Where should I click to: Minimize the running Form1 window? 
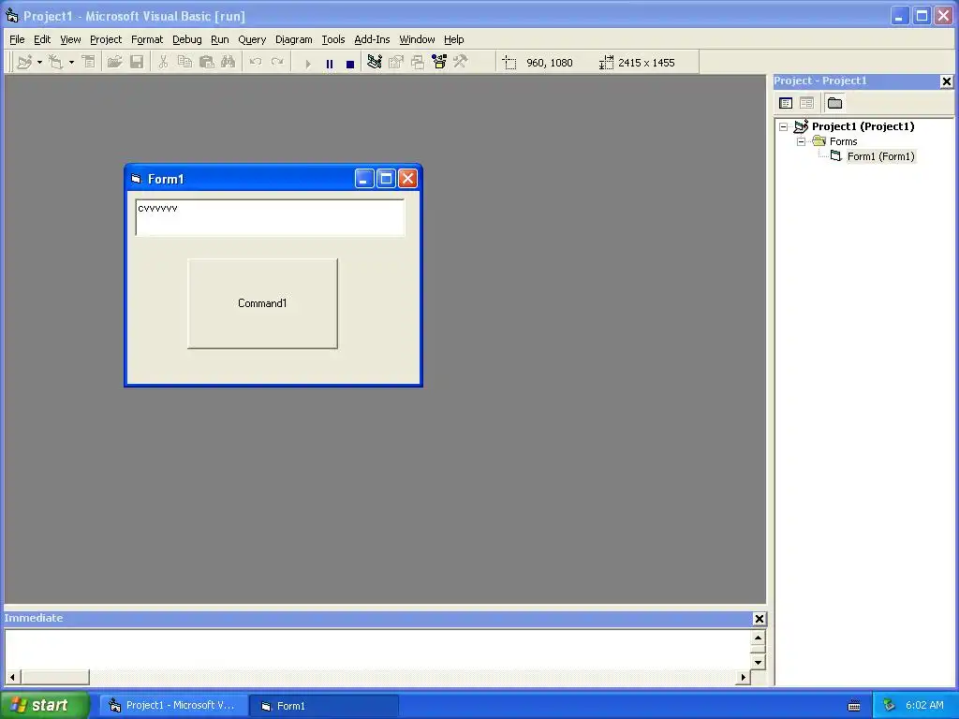coord(364,179)
